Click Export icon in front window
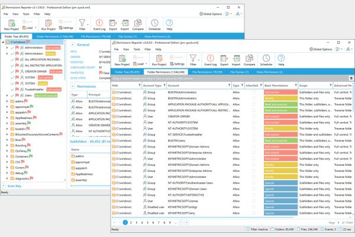 coord(224,60)
